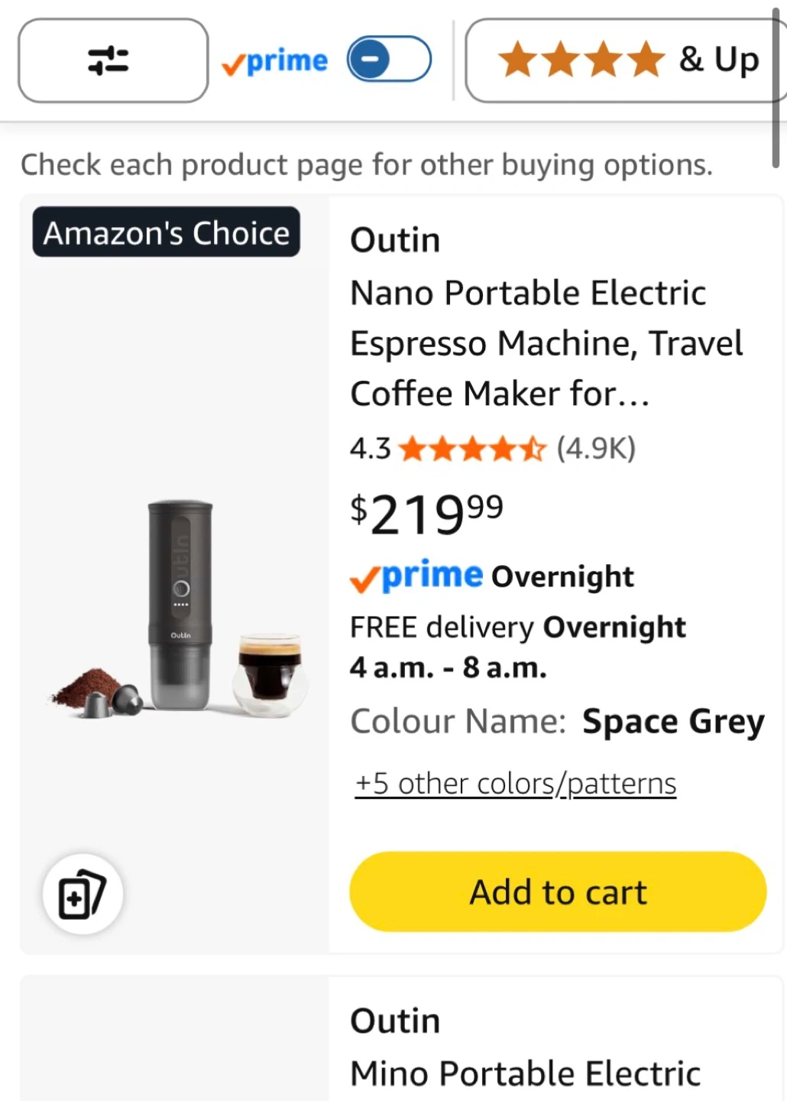Click the vertical scrollbar indicator
Screen dimensions: 787x1101
[x=776, y=88]
